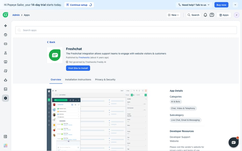Switch to the Installation Instructions tab
Image resolution: width=242 pixels, height=151 pixels.
pyautogui.click(x=78, y=80)
